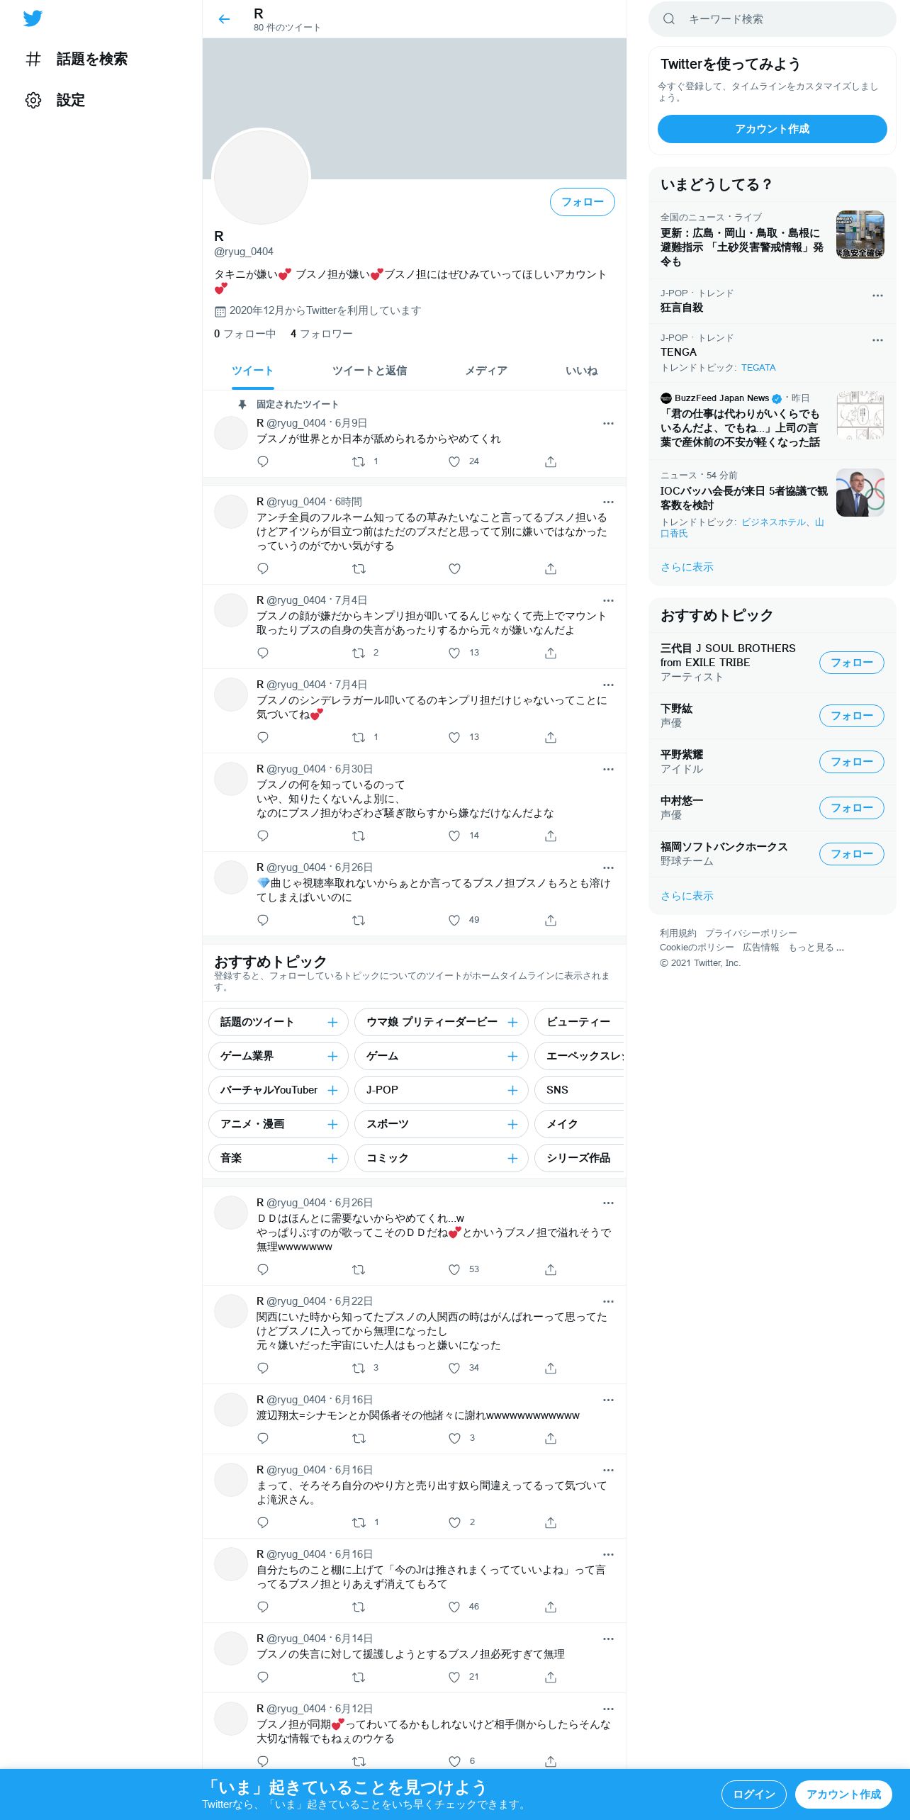Share the 6時間 tweet

(551, 568)
